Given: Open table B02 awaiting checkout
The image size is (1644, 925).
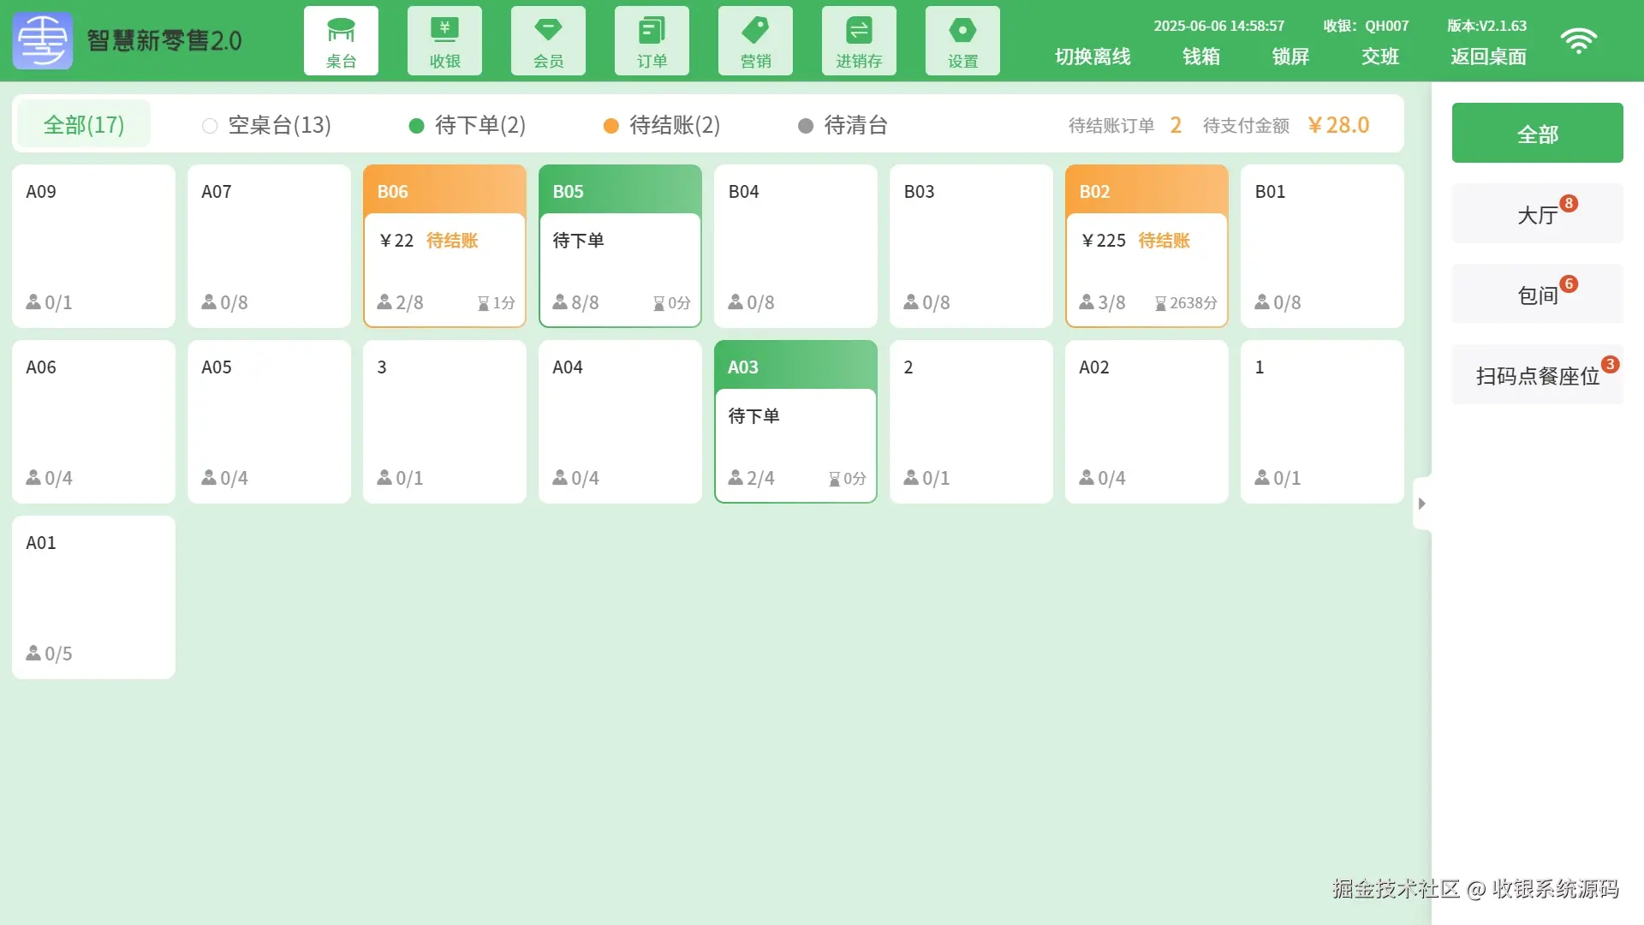Looking at the screenshot, I should [1147, 247].
